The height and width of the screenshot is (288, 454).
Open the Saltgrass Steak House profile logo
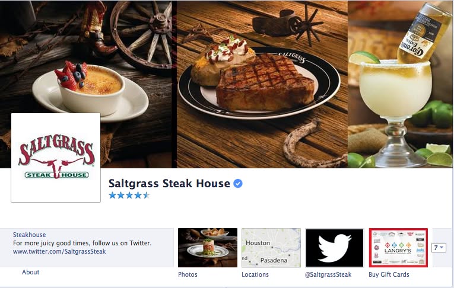56,158
